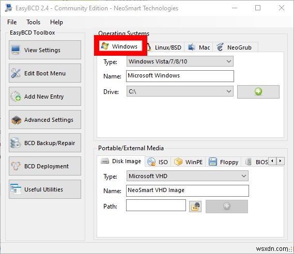This screenshot has width=294, height=254.
Task: Click the right tab scroll arrow
Action: pos(281,161)
